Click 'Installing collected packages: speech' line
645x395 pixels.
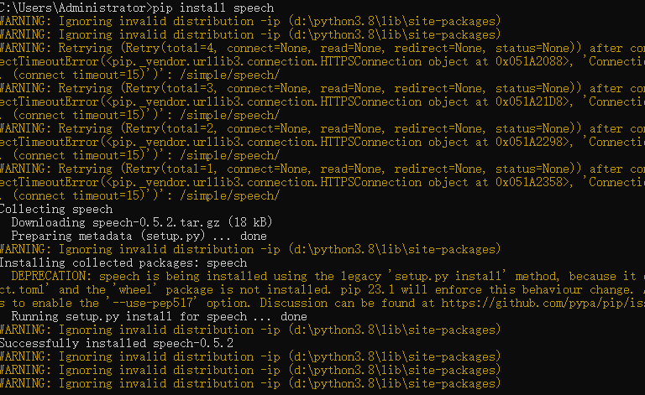(x=123, y=262)
